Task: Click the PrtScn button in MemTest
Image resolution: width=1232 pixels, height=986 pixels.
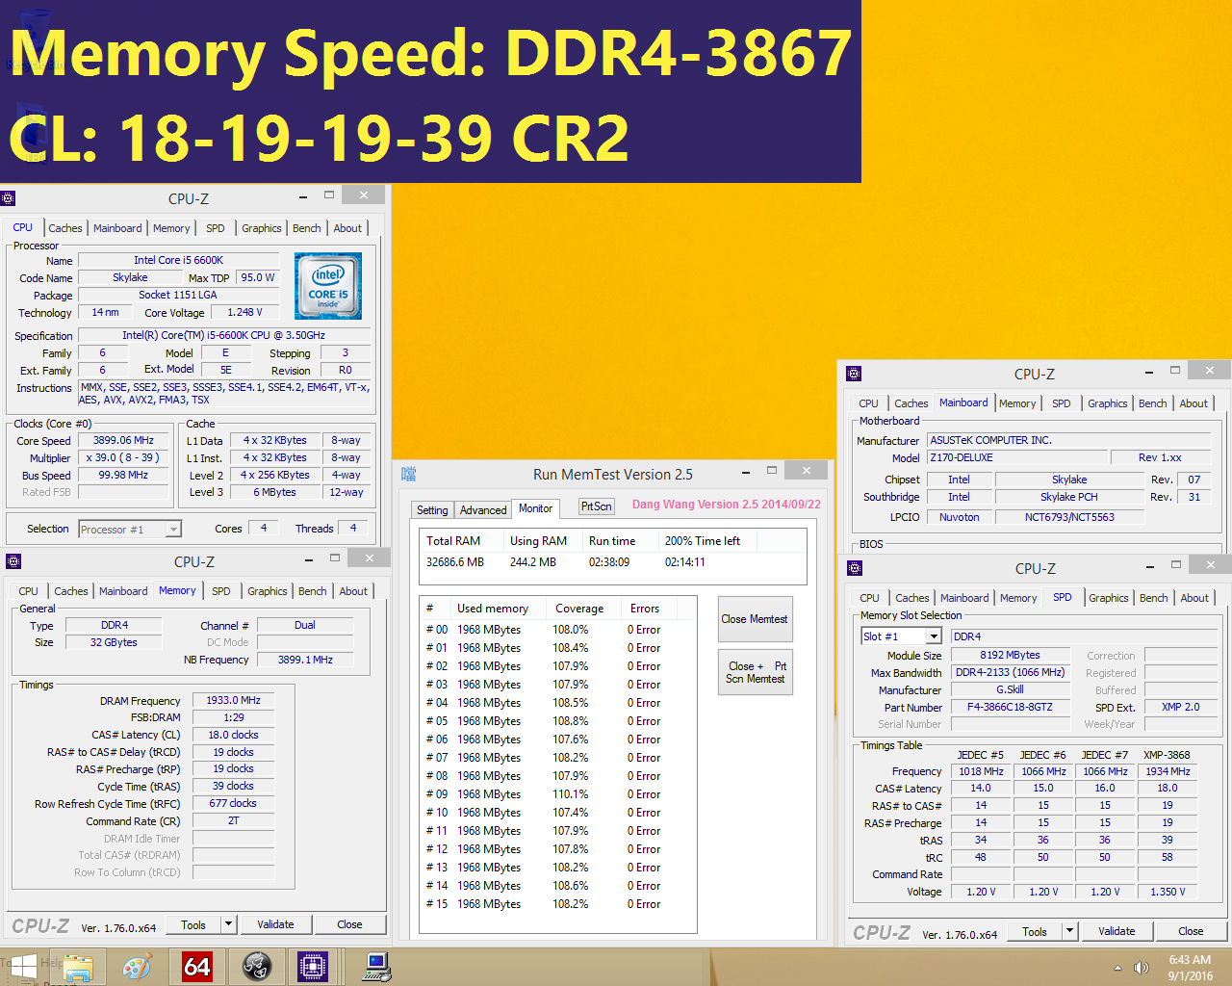Action: (x=596, y=505)
